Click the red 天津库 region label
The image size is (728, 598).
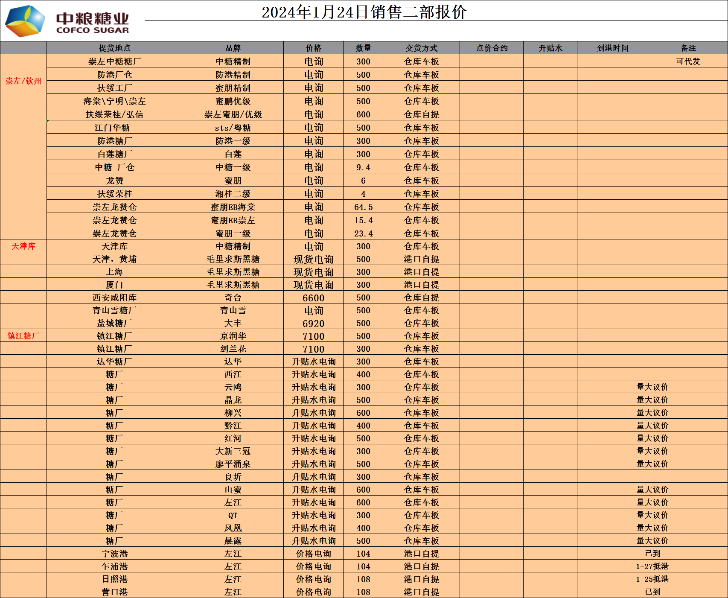click(x=23, y=246)
